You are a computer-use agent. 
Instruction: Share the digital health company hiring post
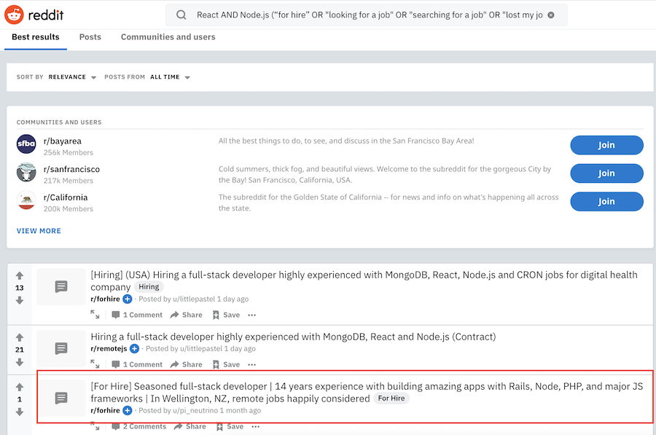tap(186, 315)
